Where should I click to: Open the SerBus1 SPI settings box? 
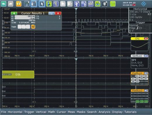pyautogui.click(x=139, y=63)
